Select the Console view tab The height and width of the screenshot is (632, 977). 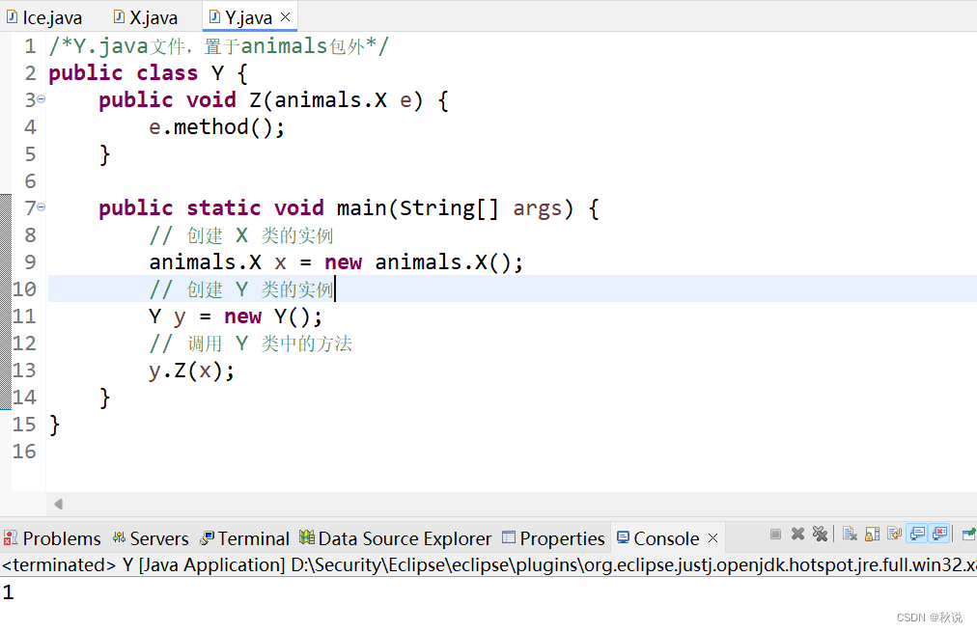(x=666, y=538)
